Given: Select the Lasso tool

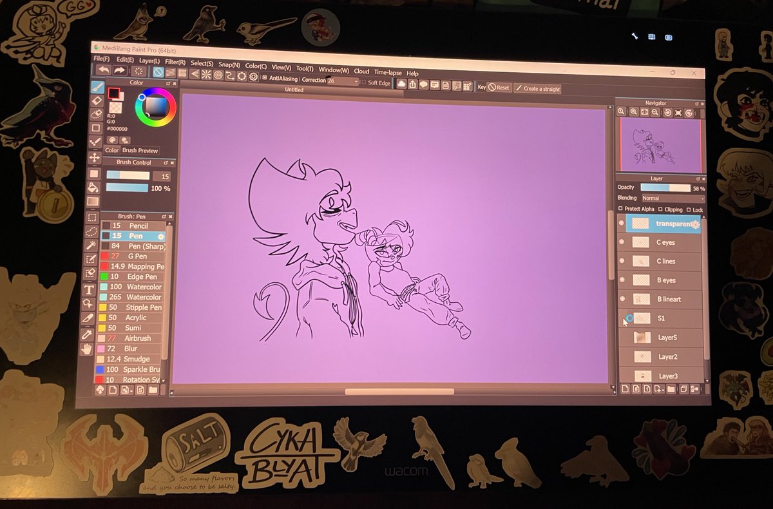Looking at the screenshot, I should 92,232.
